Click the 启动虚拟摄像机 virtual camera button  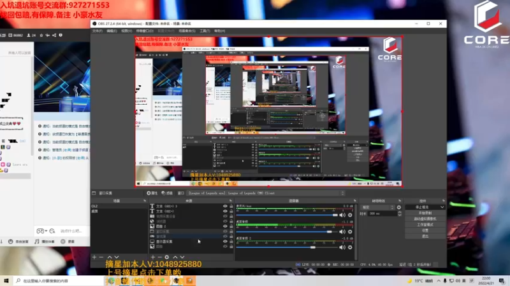425,219
